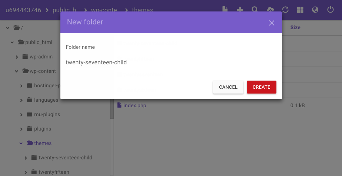Click the Folder name input field
This screenshot has height=176, width=342.
(x=171, y=62)
